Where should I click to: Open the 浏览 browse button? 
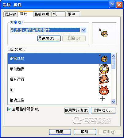click(103, 110)
